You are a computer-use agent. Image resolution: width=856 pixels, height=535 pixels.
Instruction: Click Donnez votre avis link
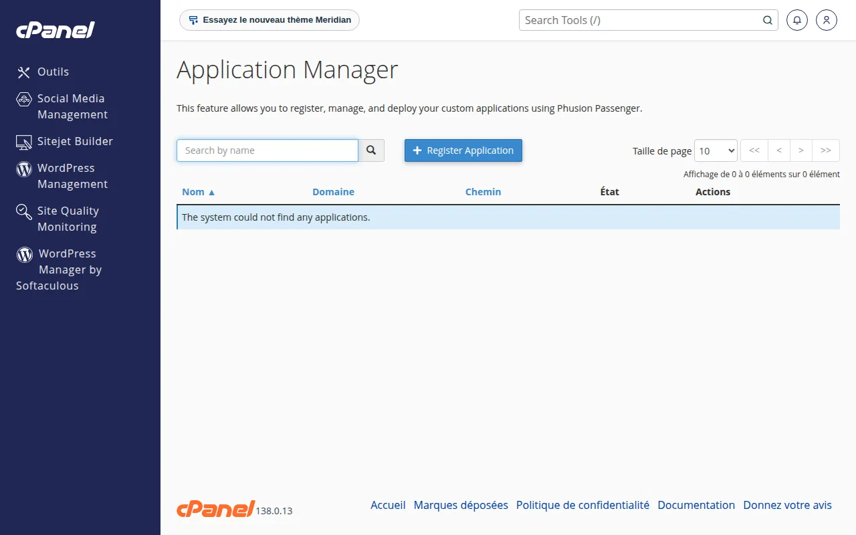pyautogui.click(x=788, y=505)
